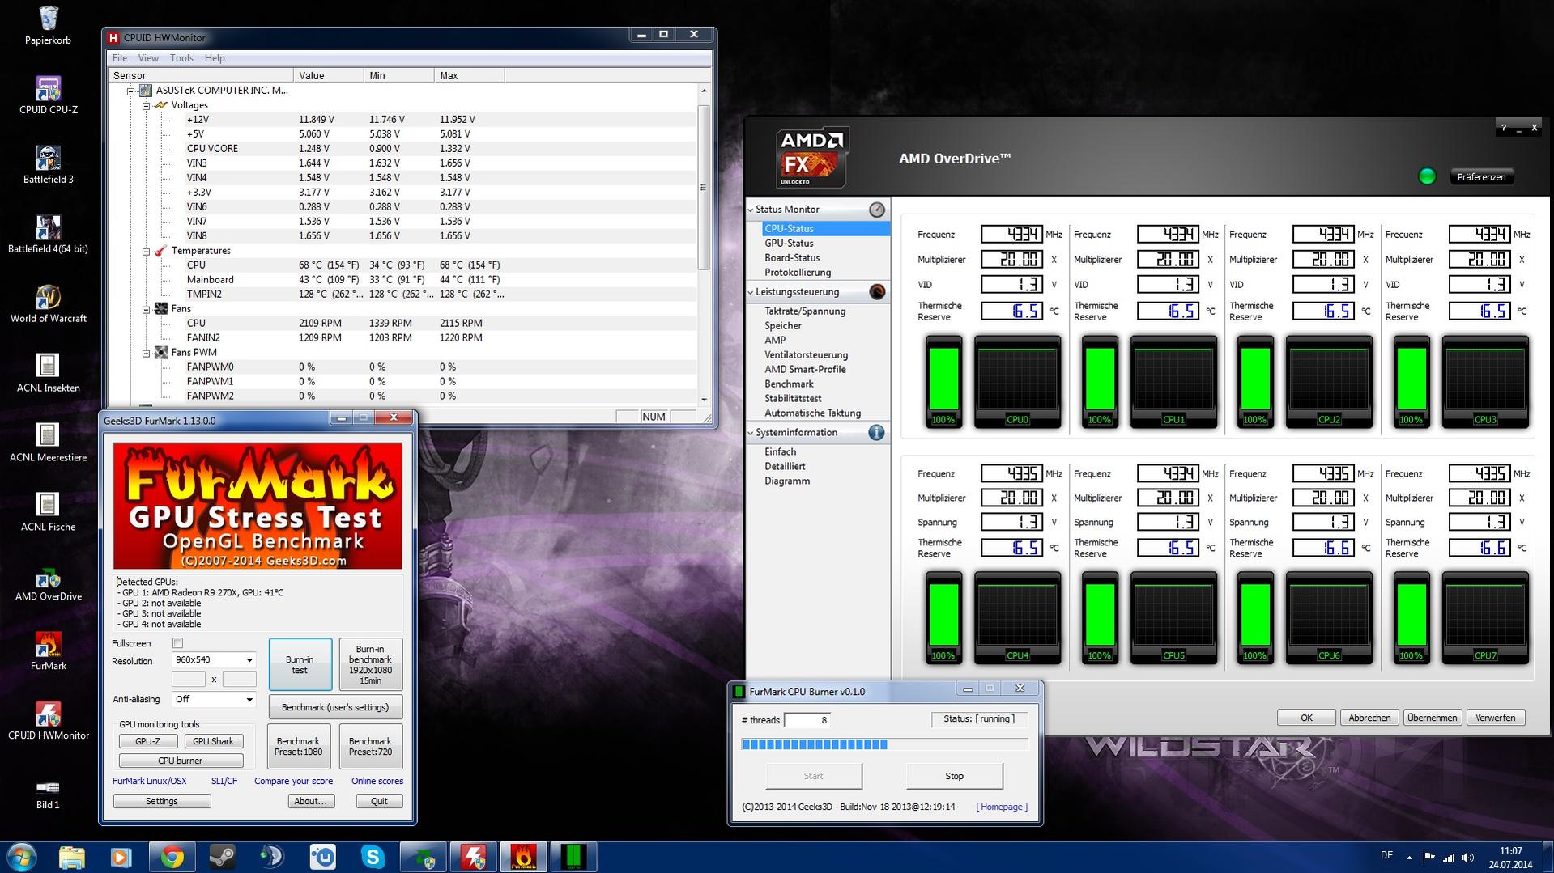Select the ACNL Meerestiere file icon
This screenshot has width=1554, height=873.
pyautogui.click(x=48, y=443)
